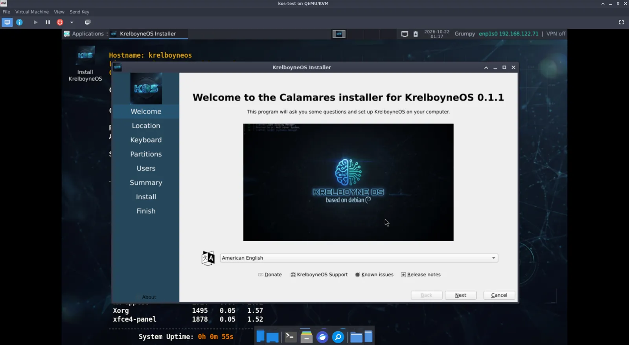Open the View menu

[59, 12]
